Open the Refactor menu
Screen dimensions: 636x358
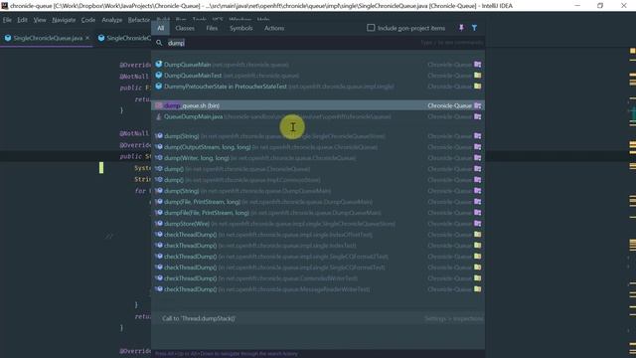point(139,20)
